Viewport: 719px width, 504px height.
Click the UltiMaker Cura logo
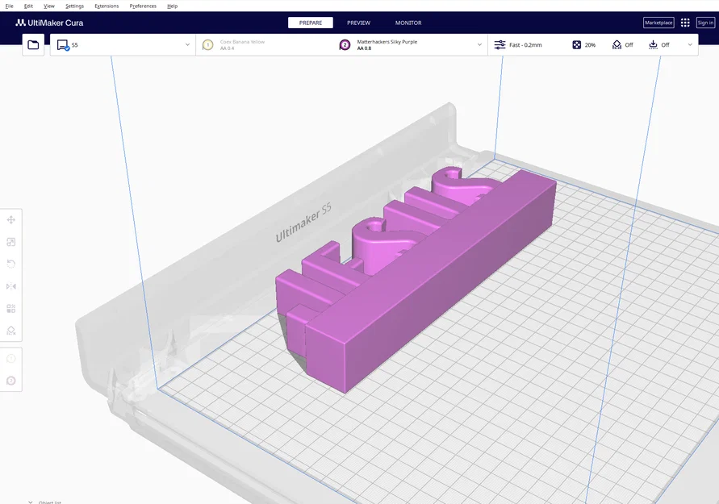(49, 23)
